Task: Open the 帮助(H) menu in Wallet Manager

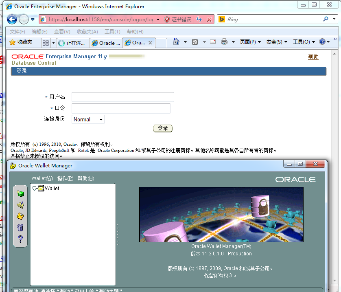Action: pos(86,178)
